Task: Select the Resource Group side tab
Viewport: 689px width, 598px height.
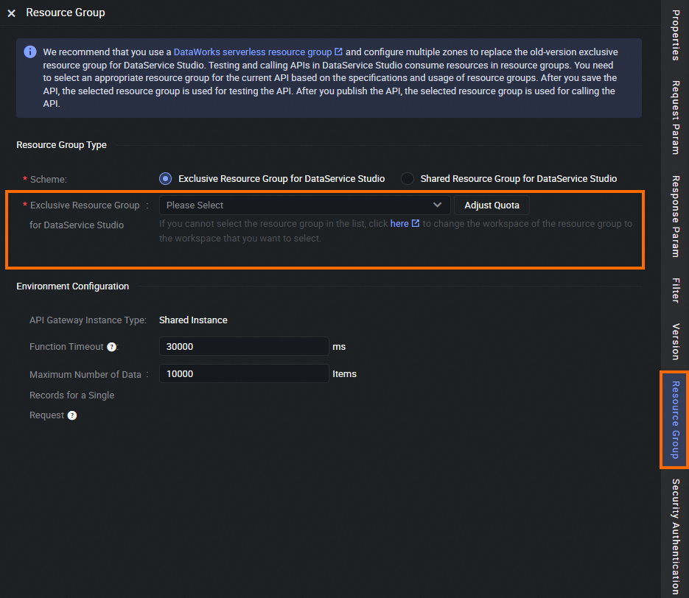Action: 676,420
